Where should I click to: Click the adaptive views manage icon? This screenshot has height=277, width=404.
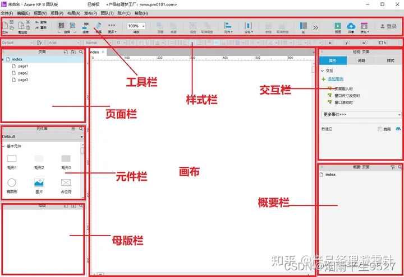click(398, 129)
